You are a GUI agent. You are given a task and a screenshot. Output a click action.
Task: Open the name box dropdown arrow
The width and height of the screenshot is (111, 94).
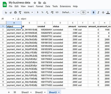pyautogui.click(x=13, y=19)
